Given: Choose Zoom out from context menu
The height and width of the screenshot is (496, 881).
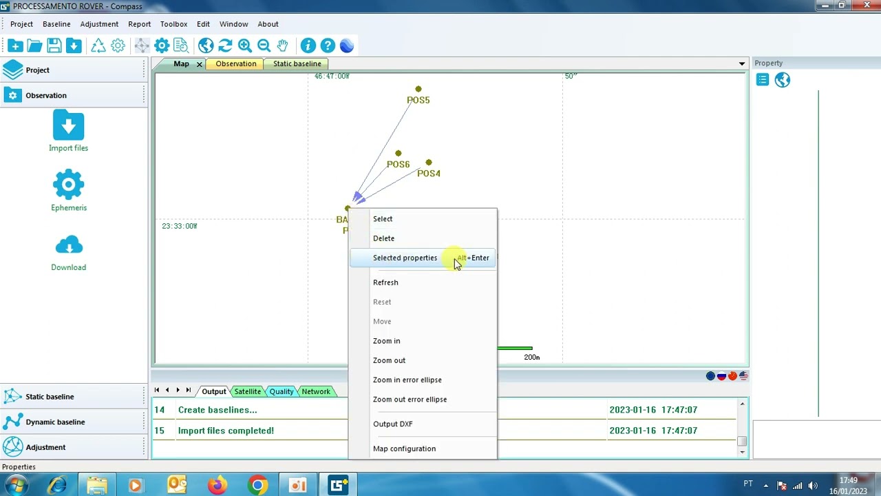Looking at the screenshot, I should 423,360.
